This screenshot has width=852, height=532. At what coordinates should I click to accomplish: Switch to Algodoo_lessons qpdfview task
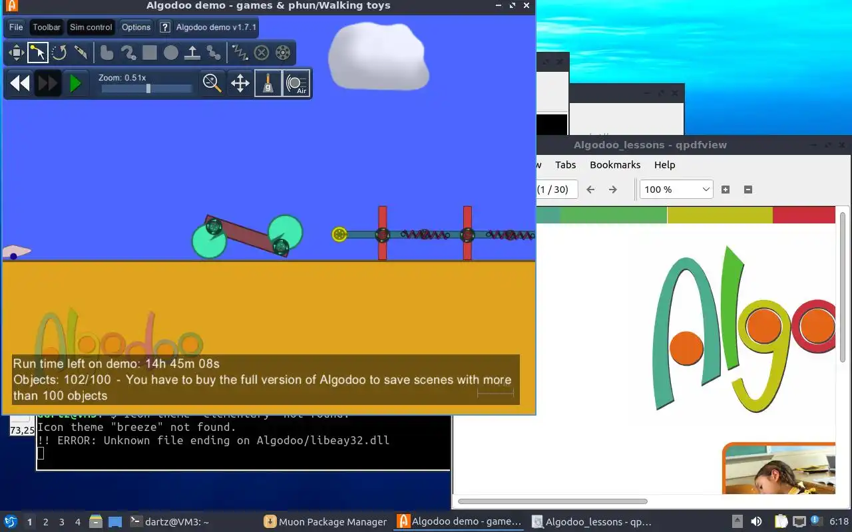(592, 522)
